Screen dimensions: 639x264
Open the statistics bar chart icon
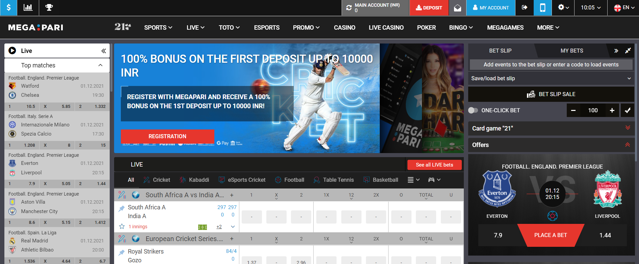pyautogui.click(x=28, y=7)
